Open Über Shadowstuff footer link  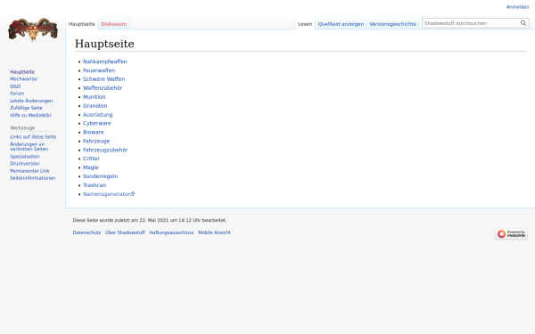click(x=125, y=232)
